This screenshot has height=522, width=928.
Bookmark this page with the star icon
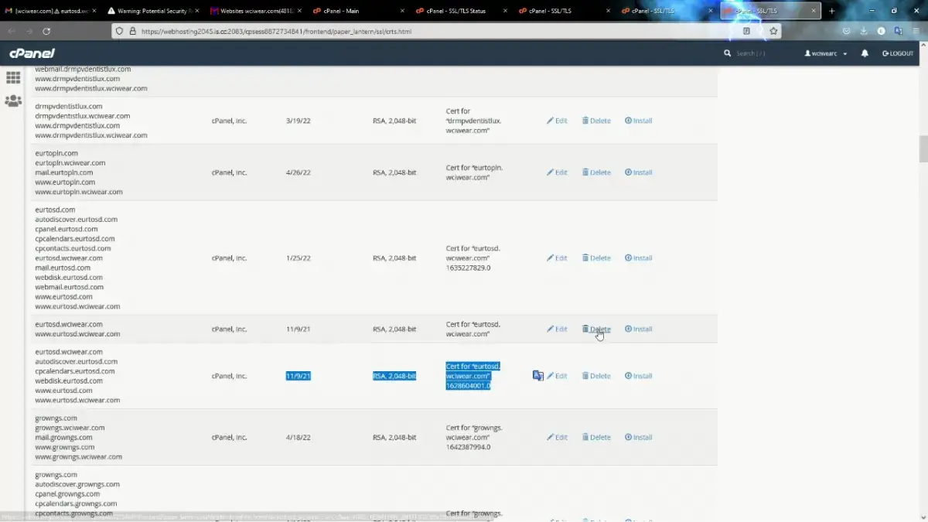pyautogui.click(x=773, y=31)
